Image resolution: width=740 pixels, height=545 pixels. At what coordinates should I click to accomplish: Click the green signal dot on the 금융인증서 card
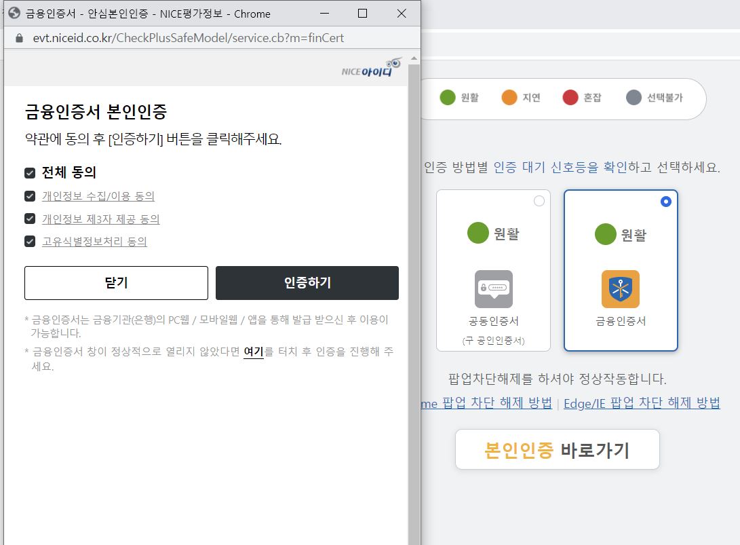click(x=606, y=233)
